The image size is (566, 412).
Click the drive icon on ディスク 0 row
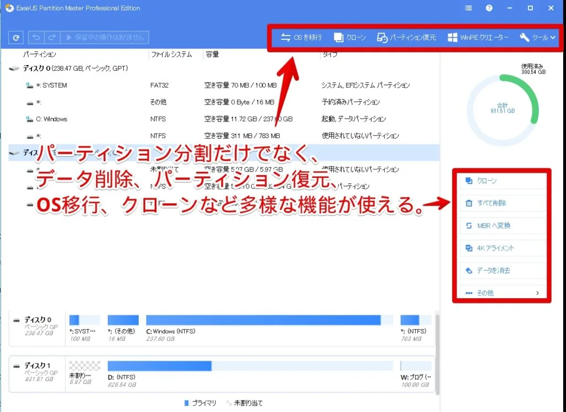[x=14, y=68]
